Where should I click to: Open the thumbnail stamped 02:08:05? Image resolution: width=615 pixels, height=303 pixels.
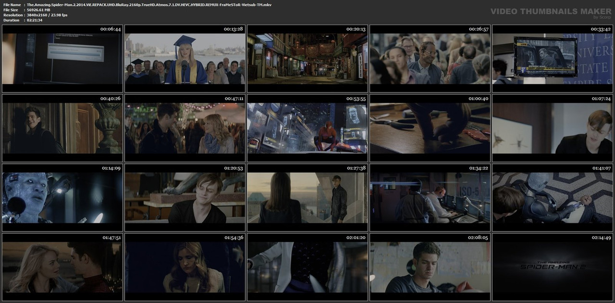tap(430, 267)
